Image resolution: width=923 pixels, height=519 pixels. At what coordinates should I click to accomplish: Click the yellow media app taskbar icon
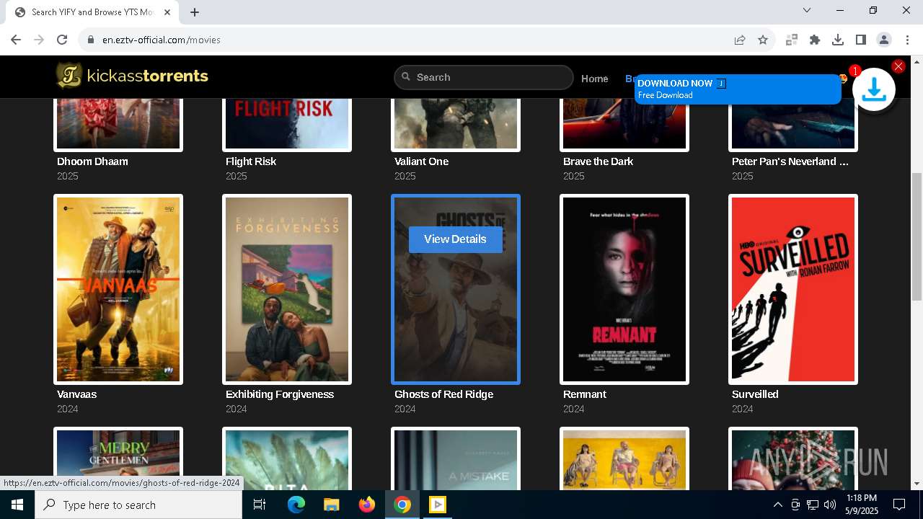coord(438,505)
